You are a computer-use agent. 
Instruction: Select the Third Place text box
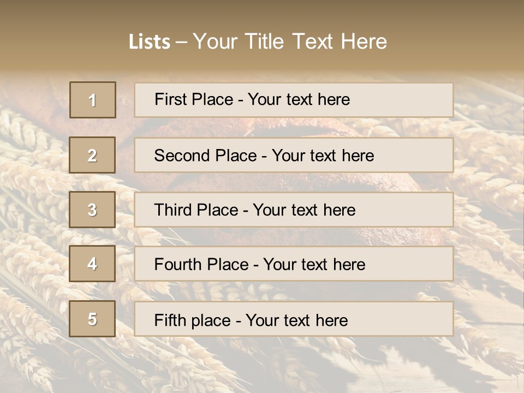click(294, 210)
